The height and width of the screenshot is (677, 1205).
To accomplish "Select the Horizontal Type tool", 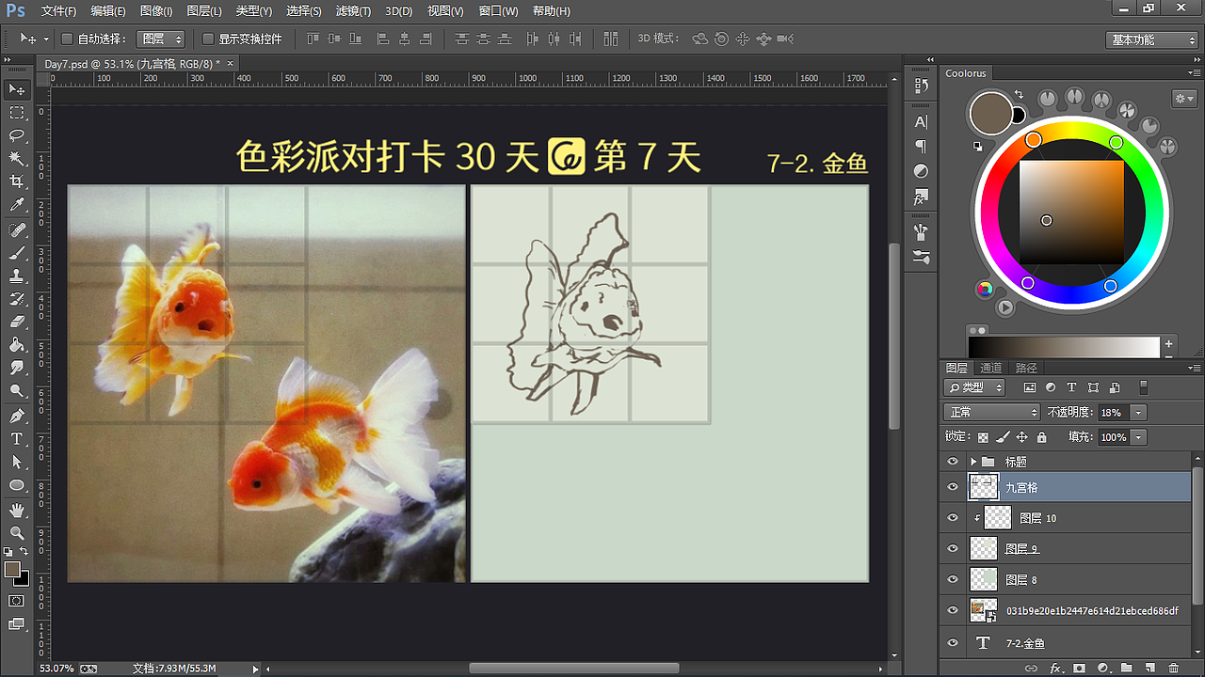I will pos(17,439).
